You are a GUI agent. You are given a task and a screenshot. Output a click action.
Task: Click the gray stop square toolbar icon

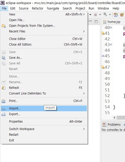[95, 15]
